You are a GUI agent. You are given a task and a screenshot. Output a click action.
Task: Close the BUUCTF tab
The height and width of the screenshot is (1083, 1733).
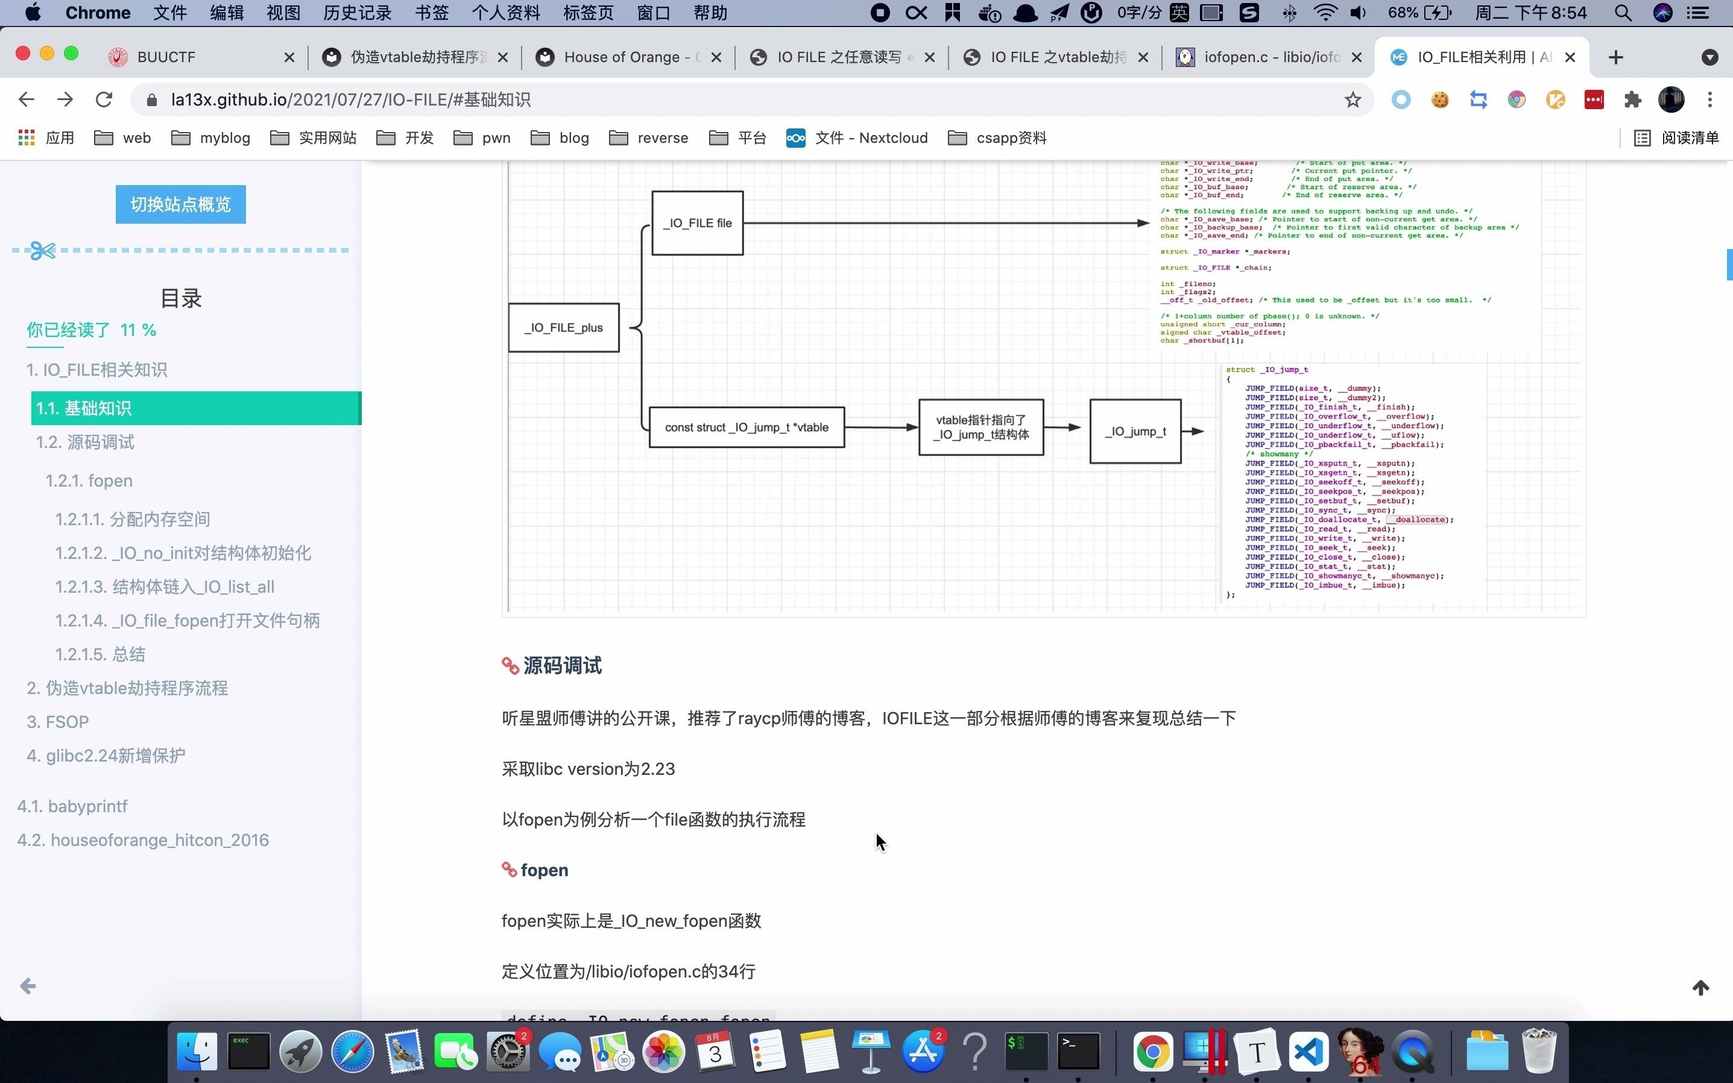(289, 57)
